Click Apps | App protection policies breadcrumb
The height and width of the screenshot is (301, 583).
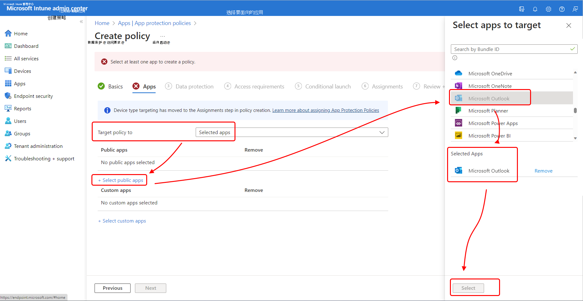[154, 23]
